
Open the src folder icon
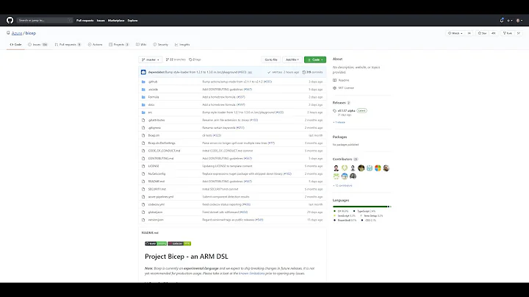point(143,112)
